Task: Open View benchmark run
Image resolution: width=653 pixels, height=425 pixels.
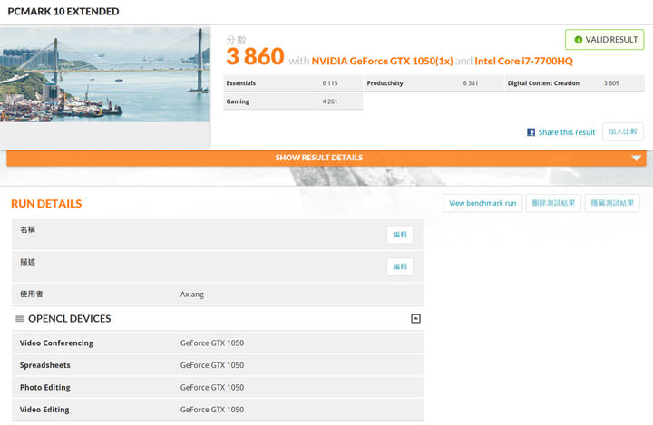Action: pyautogui.click(x=482, y=203)
